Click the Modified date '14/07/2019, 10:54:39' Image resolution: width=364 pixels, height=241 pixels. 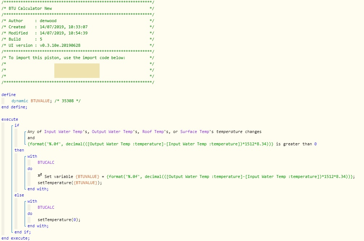pos(64,33)
